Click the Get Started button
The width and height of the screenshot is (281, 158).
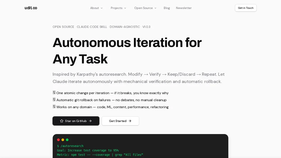(x=120, y=121)
